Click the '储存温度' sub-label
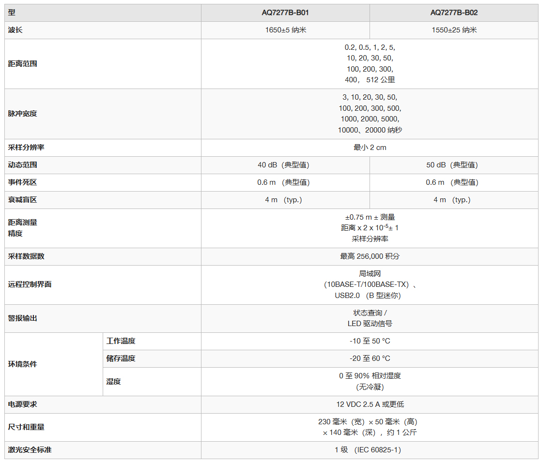Image resolution: width=540 pixels, height=462 pixels. pos(121,358)
